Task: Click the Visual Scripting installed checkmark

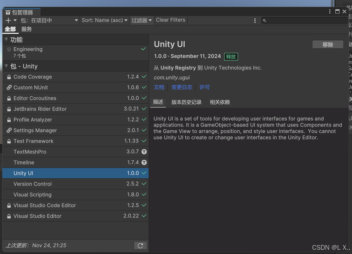Action: click(x=144, y=195)
